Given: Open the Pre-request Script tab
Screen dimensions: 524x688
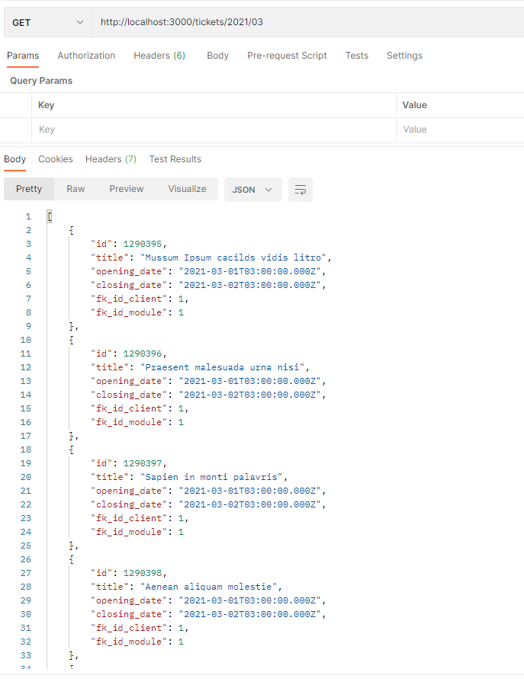Looking at the screenshot, I should pyautogui.click(x=287, y=55).
